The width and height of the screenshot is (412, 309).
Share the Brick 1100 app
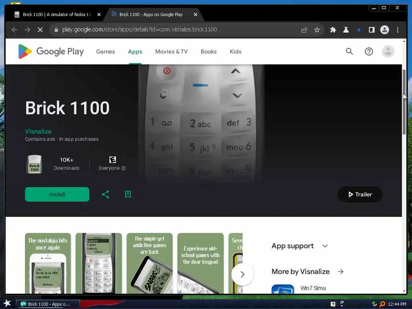[x=105, y=194]
